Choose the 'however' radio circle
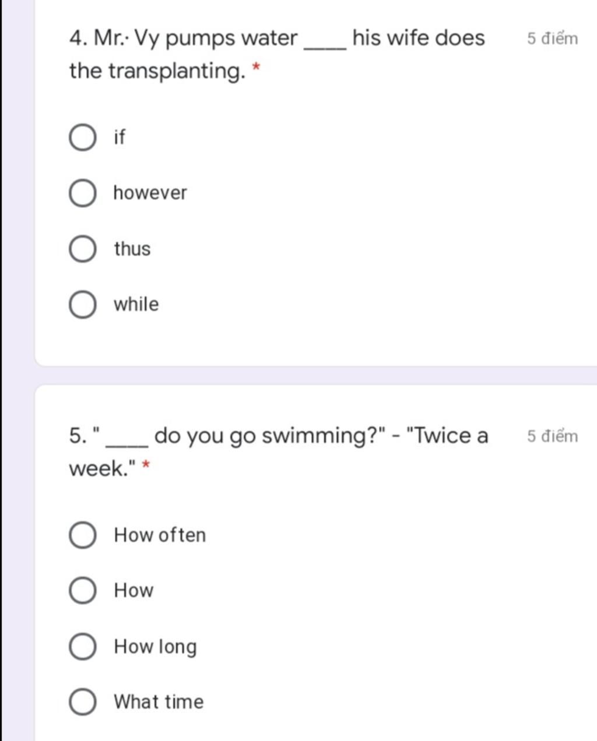597x741 pixels. (82, 193)
